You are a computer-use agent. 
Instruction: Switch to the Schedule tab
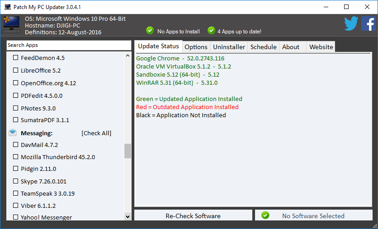tap(263, 47)
